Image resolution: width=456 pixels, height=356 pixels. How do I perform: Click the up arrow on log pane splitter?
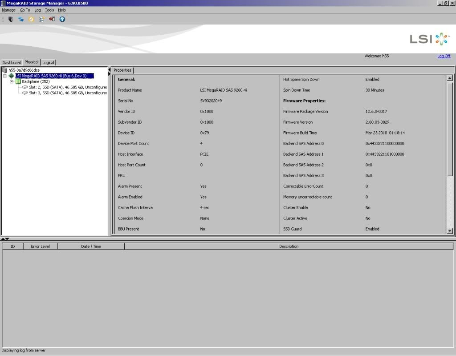[x=3, y=239]
